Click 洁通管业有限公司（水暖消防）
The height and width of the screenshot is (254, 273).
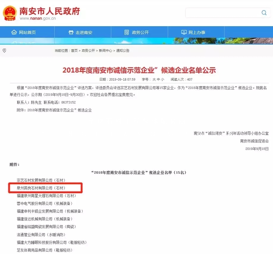41,235
